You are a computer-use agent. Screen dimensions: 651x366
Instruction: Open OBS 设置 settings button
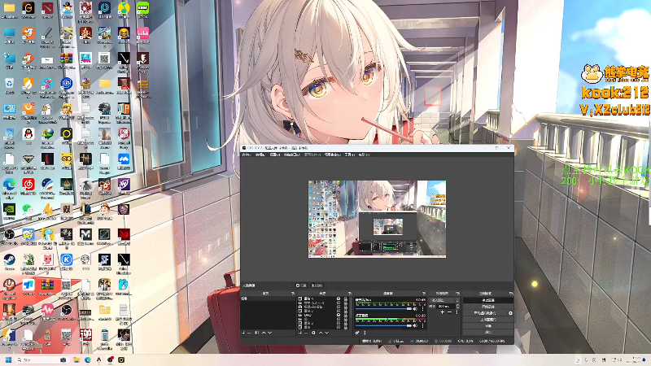tap(487, 326)
